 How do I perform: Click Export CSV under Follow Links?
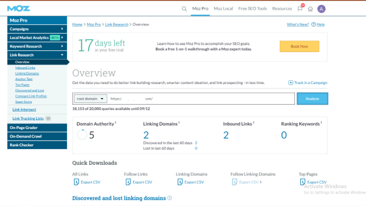point(142,182)
